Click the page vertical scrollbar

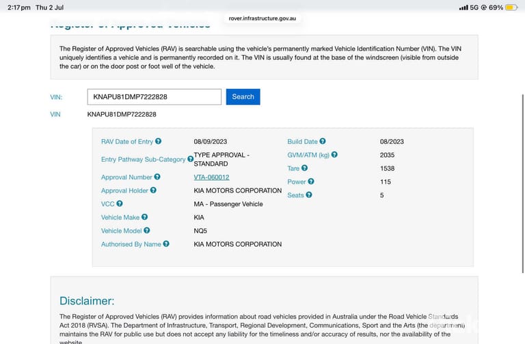pyautogui.click(x=523, y=183)
